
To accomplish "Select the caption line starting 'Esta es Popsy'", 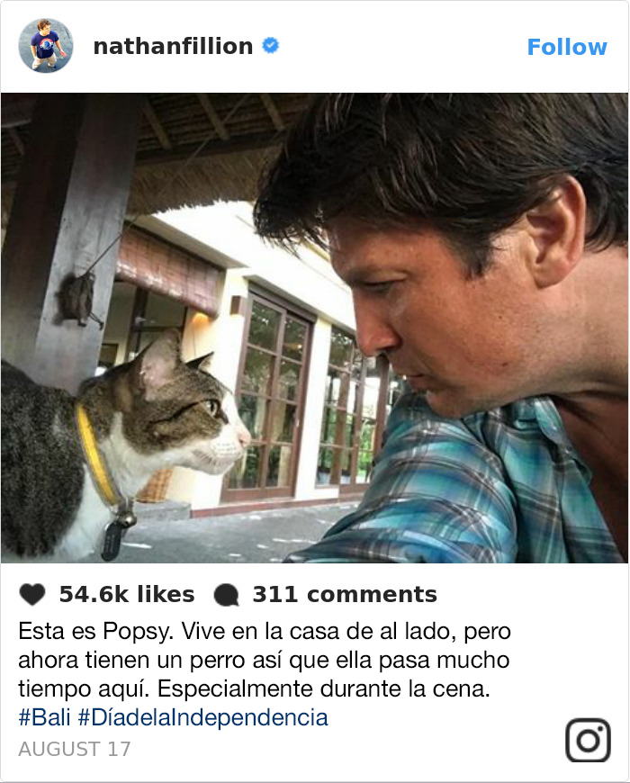I will [265, 632].
